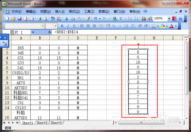
Task: Select the linked picture of column B
Action: [138, 82]
